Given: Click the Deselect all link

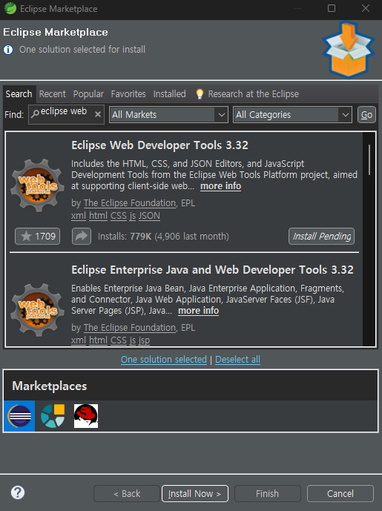Looking at the screenshot, I should click(237, 359).
